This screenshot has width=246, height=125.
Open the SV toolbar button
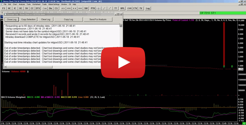coord(27,8)
